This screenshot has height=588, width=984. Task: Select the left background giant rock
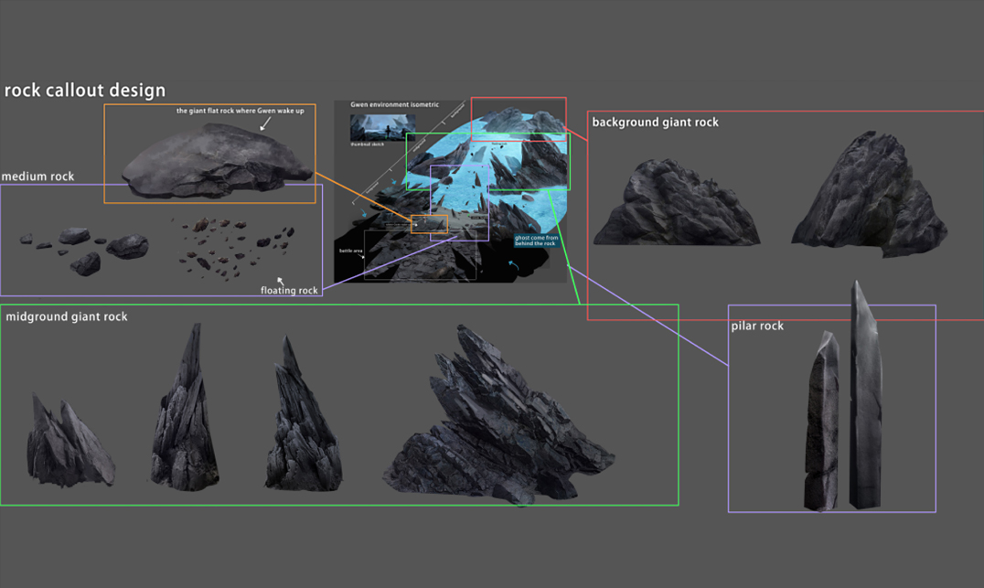click(x=676, y=205)
